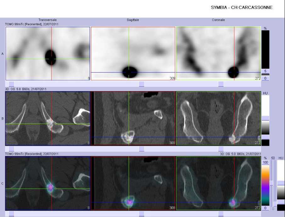
Task: Click the row C percent maximum value 100
Action: pos(265,162)
